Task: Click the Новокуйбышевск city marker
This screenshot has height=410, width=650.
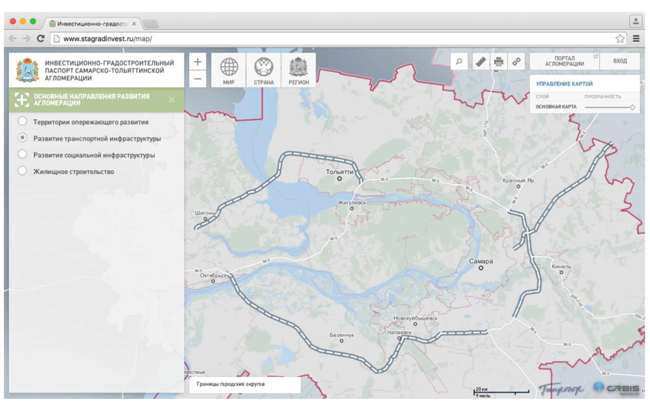Action: [x=415, y=324]
